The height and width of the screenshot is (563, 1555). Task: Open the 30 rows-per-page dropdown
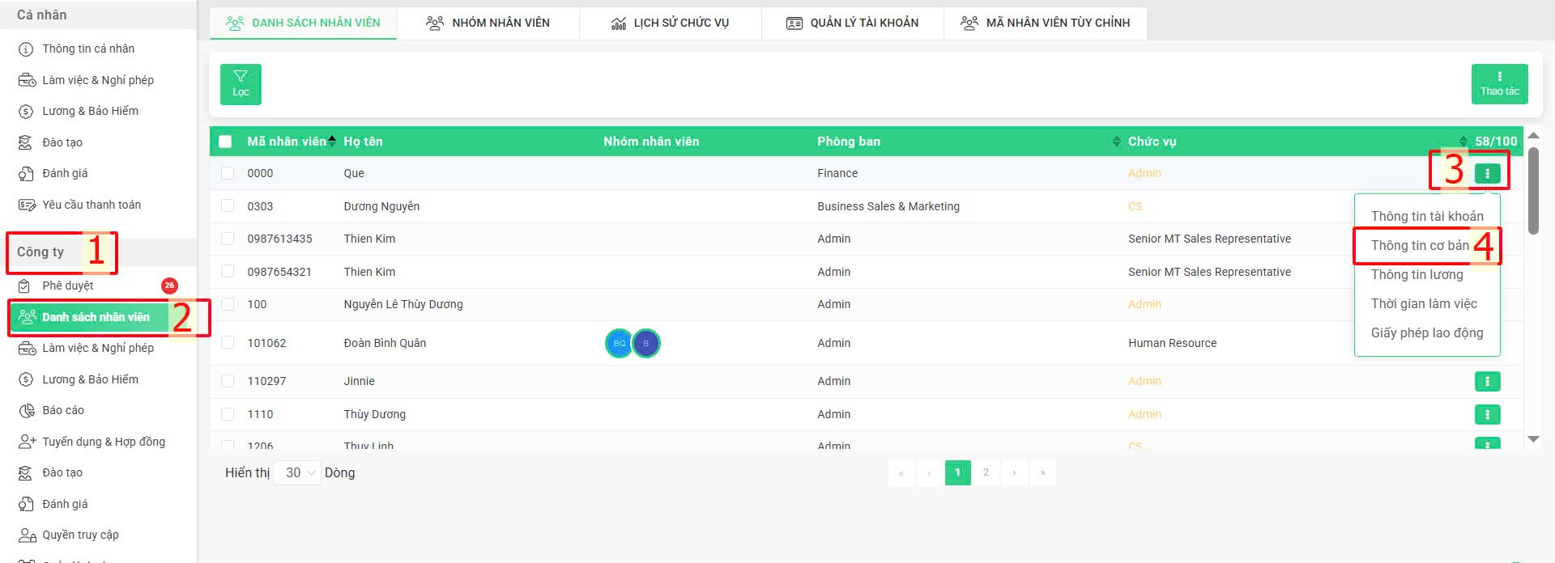tap(298, 473)
